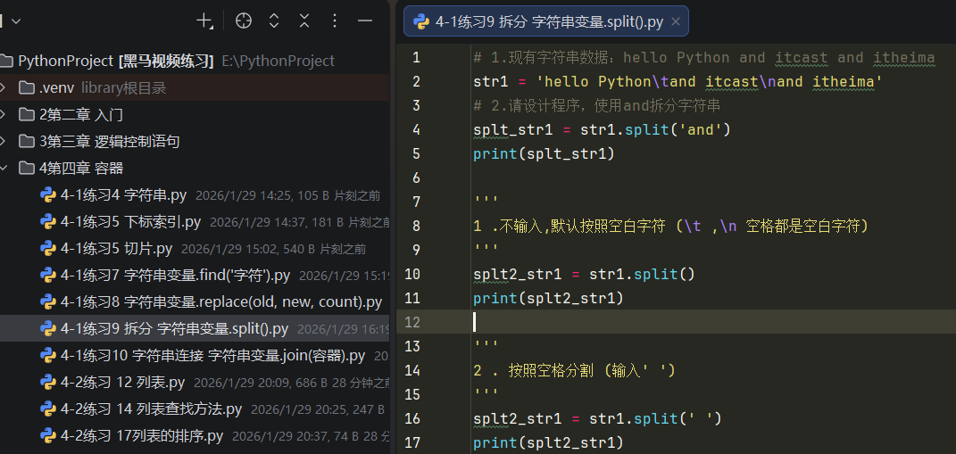Open file 4-2练习 12 列表.py
This screenshot has height=454, width=956.
[x=122, y=383]
